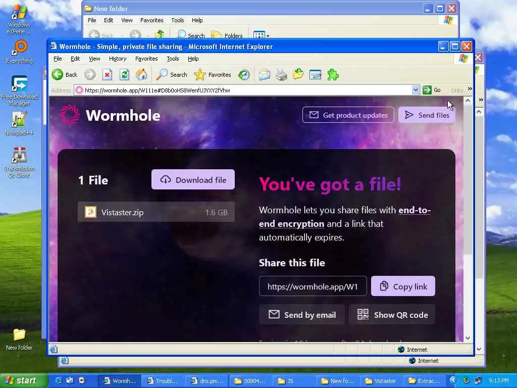Screen dimensions: 517x388
Task: Open the Help menu in Internet Explorer
Action: pos(193,59)
